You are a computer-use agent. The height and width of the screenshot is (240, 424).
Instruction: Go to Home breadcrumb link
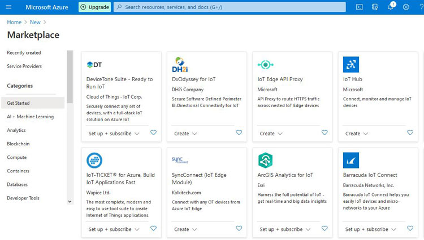(x=14, y=22)
